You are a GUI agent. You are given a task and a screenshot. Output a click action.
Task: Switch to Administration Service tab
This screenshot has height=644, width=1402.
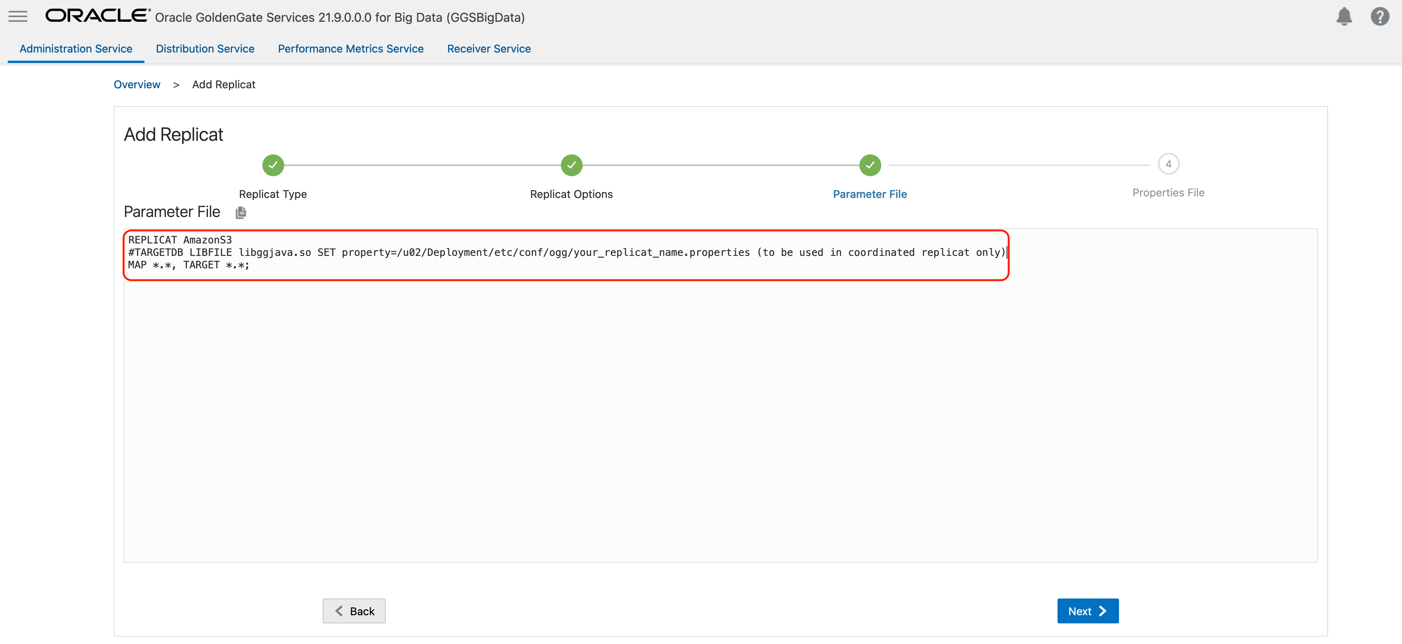(76, 48)
